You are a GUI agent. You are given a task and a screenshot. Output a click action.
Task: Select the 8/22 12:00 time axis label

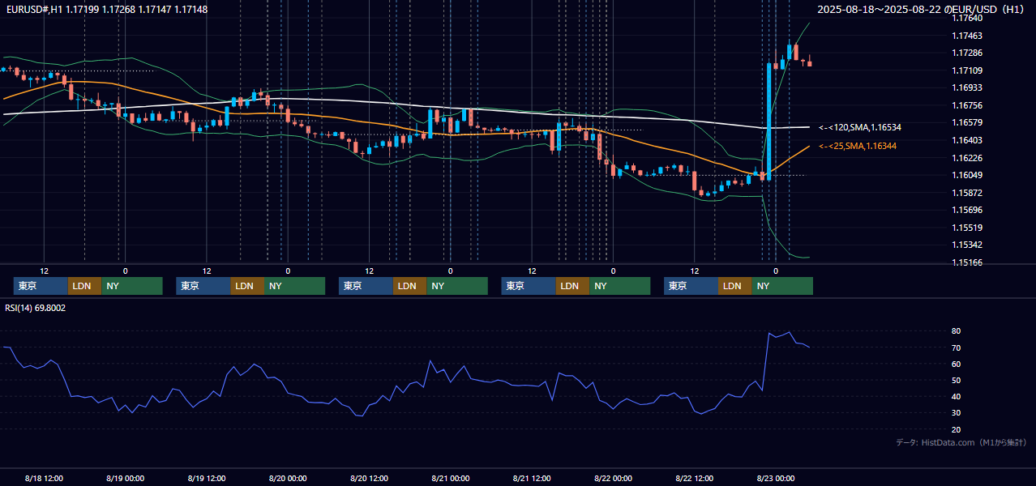pyautogui.click(x=695, y=478)
